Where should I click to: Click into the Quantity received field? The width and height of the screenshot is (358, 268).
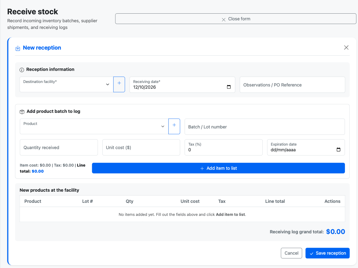pyautogui.click(x=59, y=148)
